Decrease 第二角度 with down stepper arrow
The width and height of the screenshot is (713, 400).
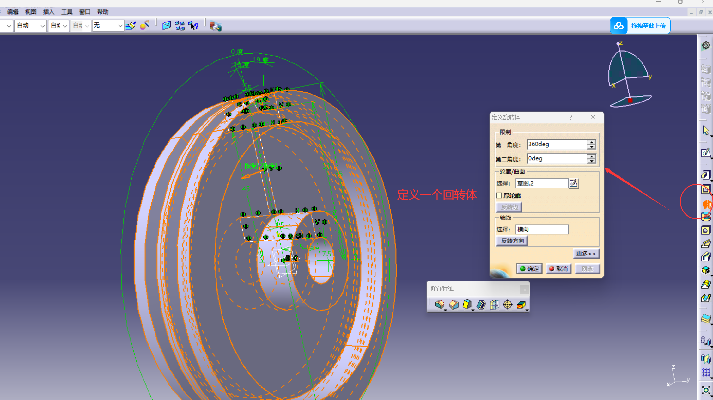591,161
